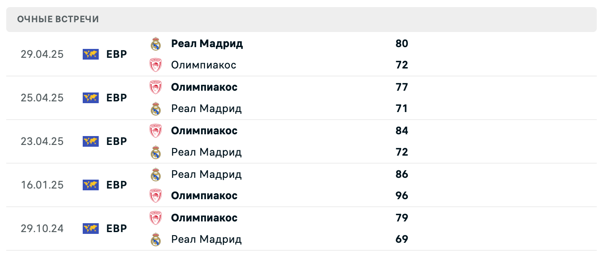Click the score 80 in the top match
Screen dimensions: 603x257
pos(402,44)
